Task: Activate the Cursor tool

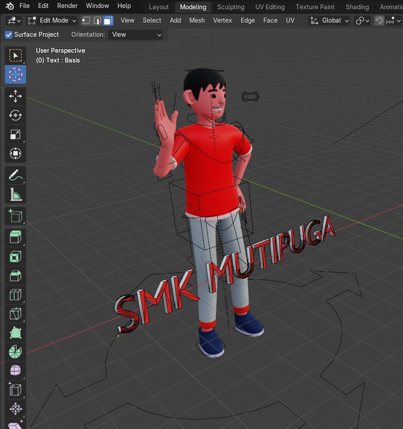Action: pos(16,74)
